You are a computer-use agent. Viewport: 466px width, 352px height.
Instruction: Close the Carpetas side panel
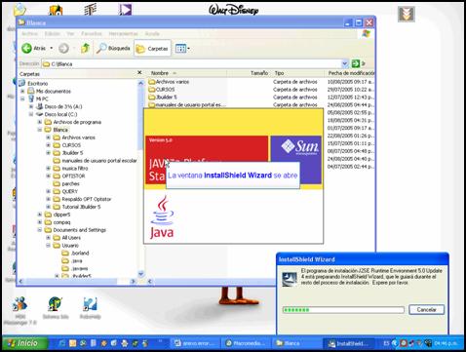click(x=139, y=72)
